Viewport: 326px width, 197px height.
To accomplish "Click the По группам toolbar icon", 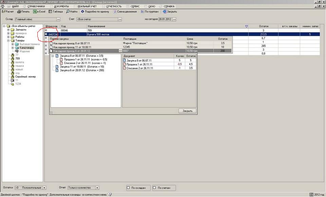I will tap(142, 12).
